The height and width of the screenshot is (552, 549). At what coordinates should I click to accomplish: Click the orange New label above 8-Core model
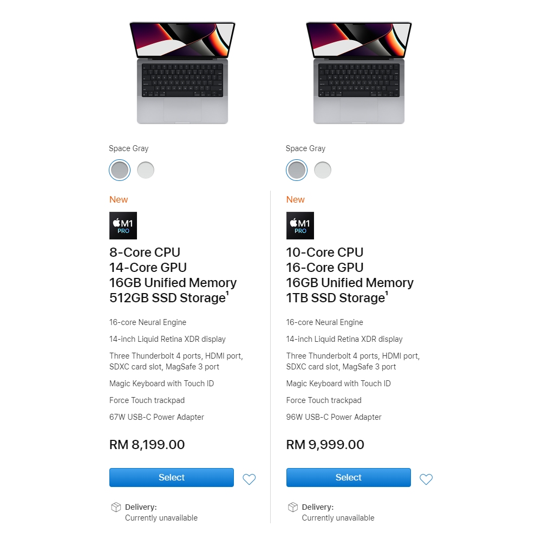click(119, 199)
